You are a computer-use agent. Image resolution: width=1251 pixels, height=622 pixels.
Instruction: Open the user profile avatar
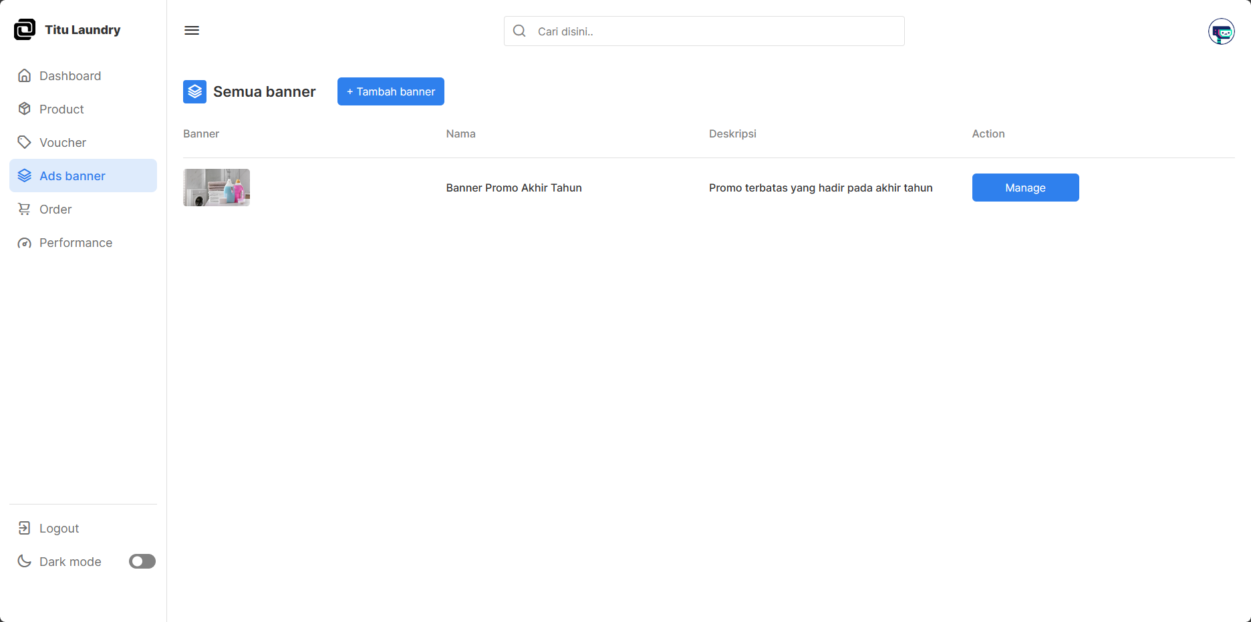(1222, 31)
